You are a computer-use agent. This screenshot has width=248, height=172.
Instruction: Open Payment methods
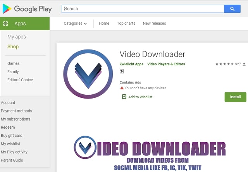click(16, 111)
